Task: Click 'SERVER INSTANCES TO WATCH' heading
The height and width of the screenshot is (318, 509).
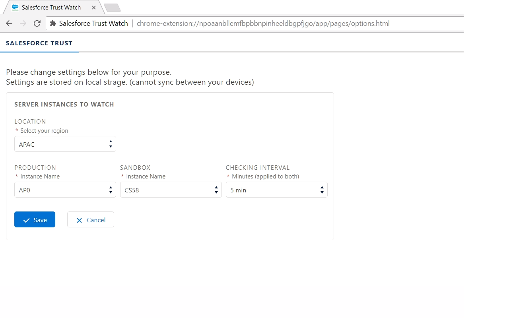Action: point(64,105)
